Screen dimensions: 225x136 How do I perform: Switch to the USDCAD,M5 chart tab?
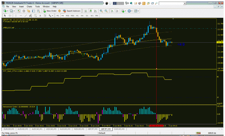(51, 129)
